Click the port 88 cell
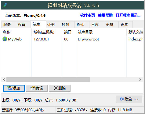This screenshot has height=114, width=145. pos(66,39)
